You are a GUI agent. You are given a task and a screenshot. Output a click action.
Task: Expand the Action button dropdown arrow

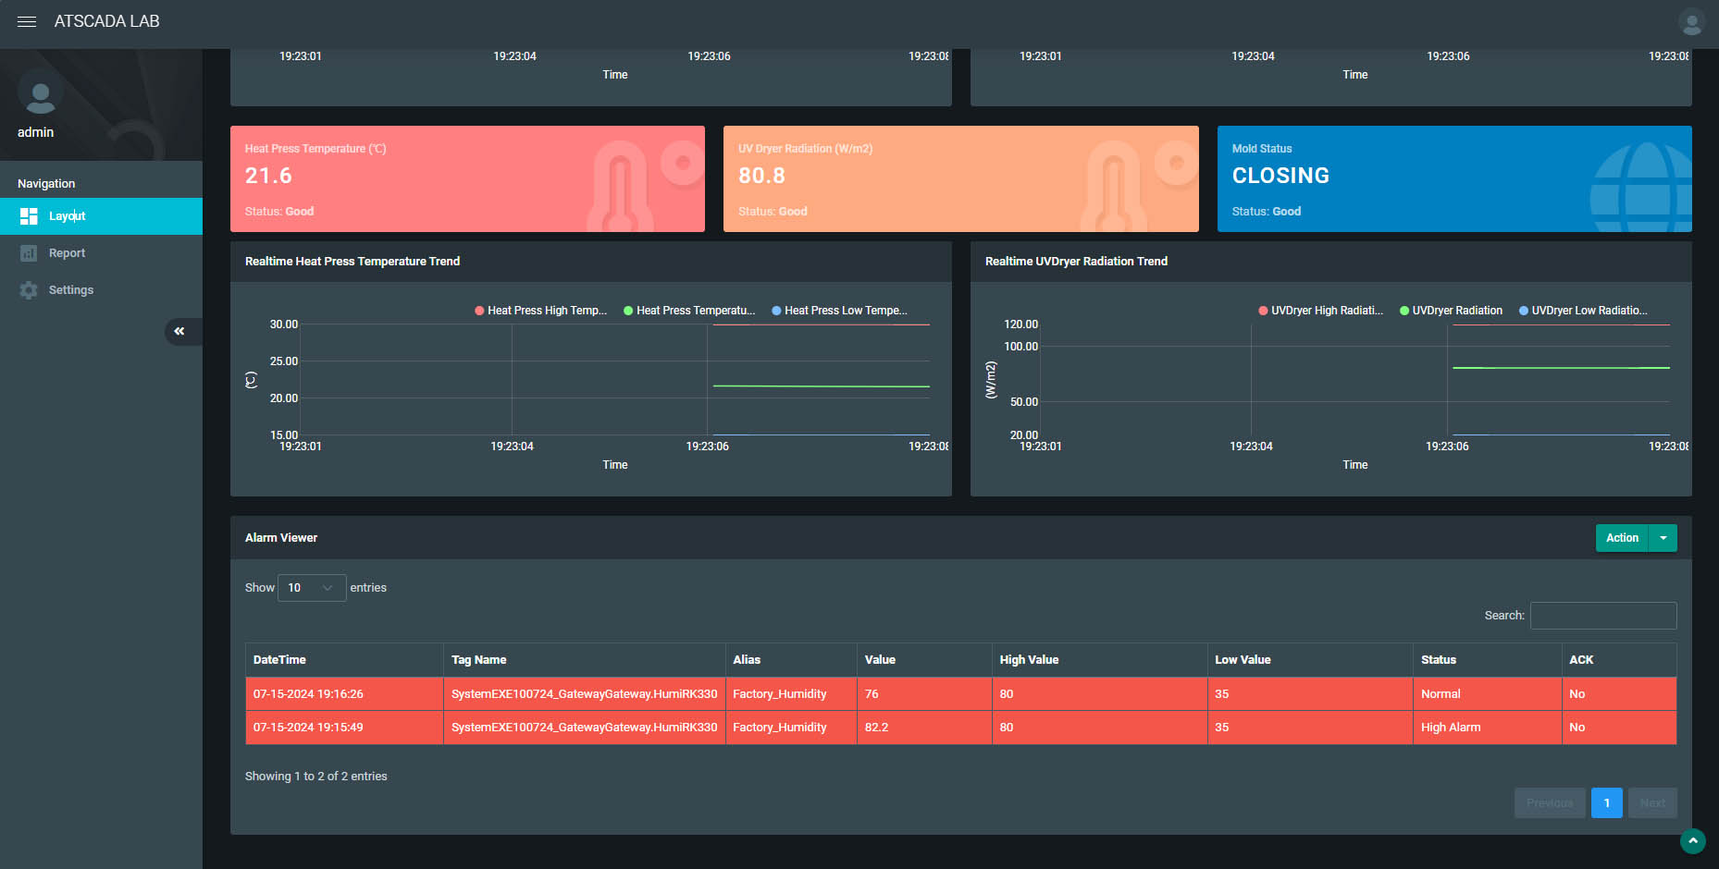1663,538
